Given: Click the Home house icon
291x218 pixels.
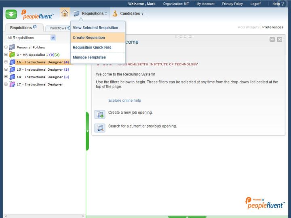Looking at the screenshot, I should [x=65, y=13].
